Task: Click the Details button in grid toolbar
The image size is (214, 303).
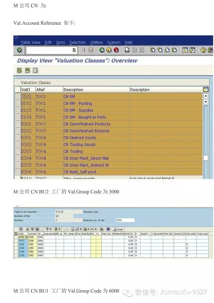Action: 118,229
